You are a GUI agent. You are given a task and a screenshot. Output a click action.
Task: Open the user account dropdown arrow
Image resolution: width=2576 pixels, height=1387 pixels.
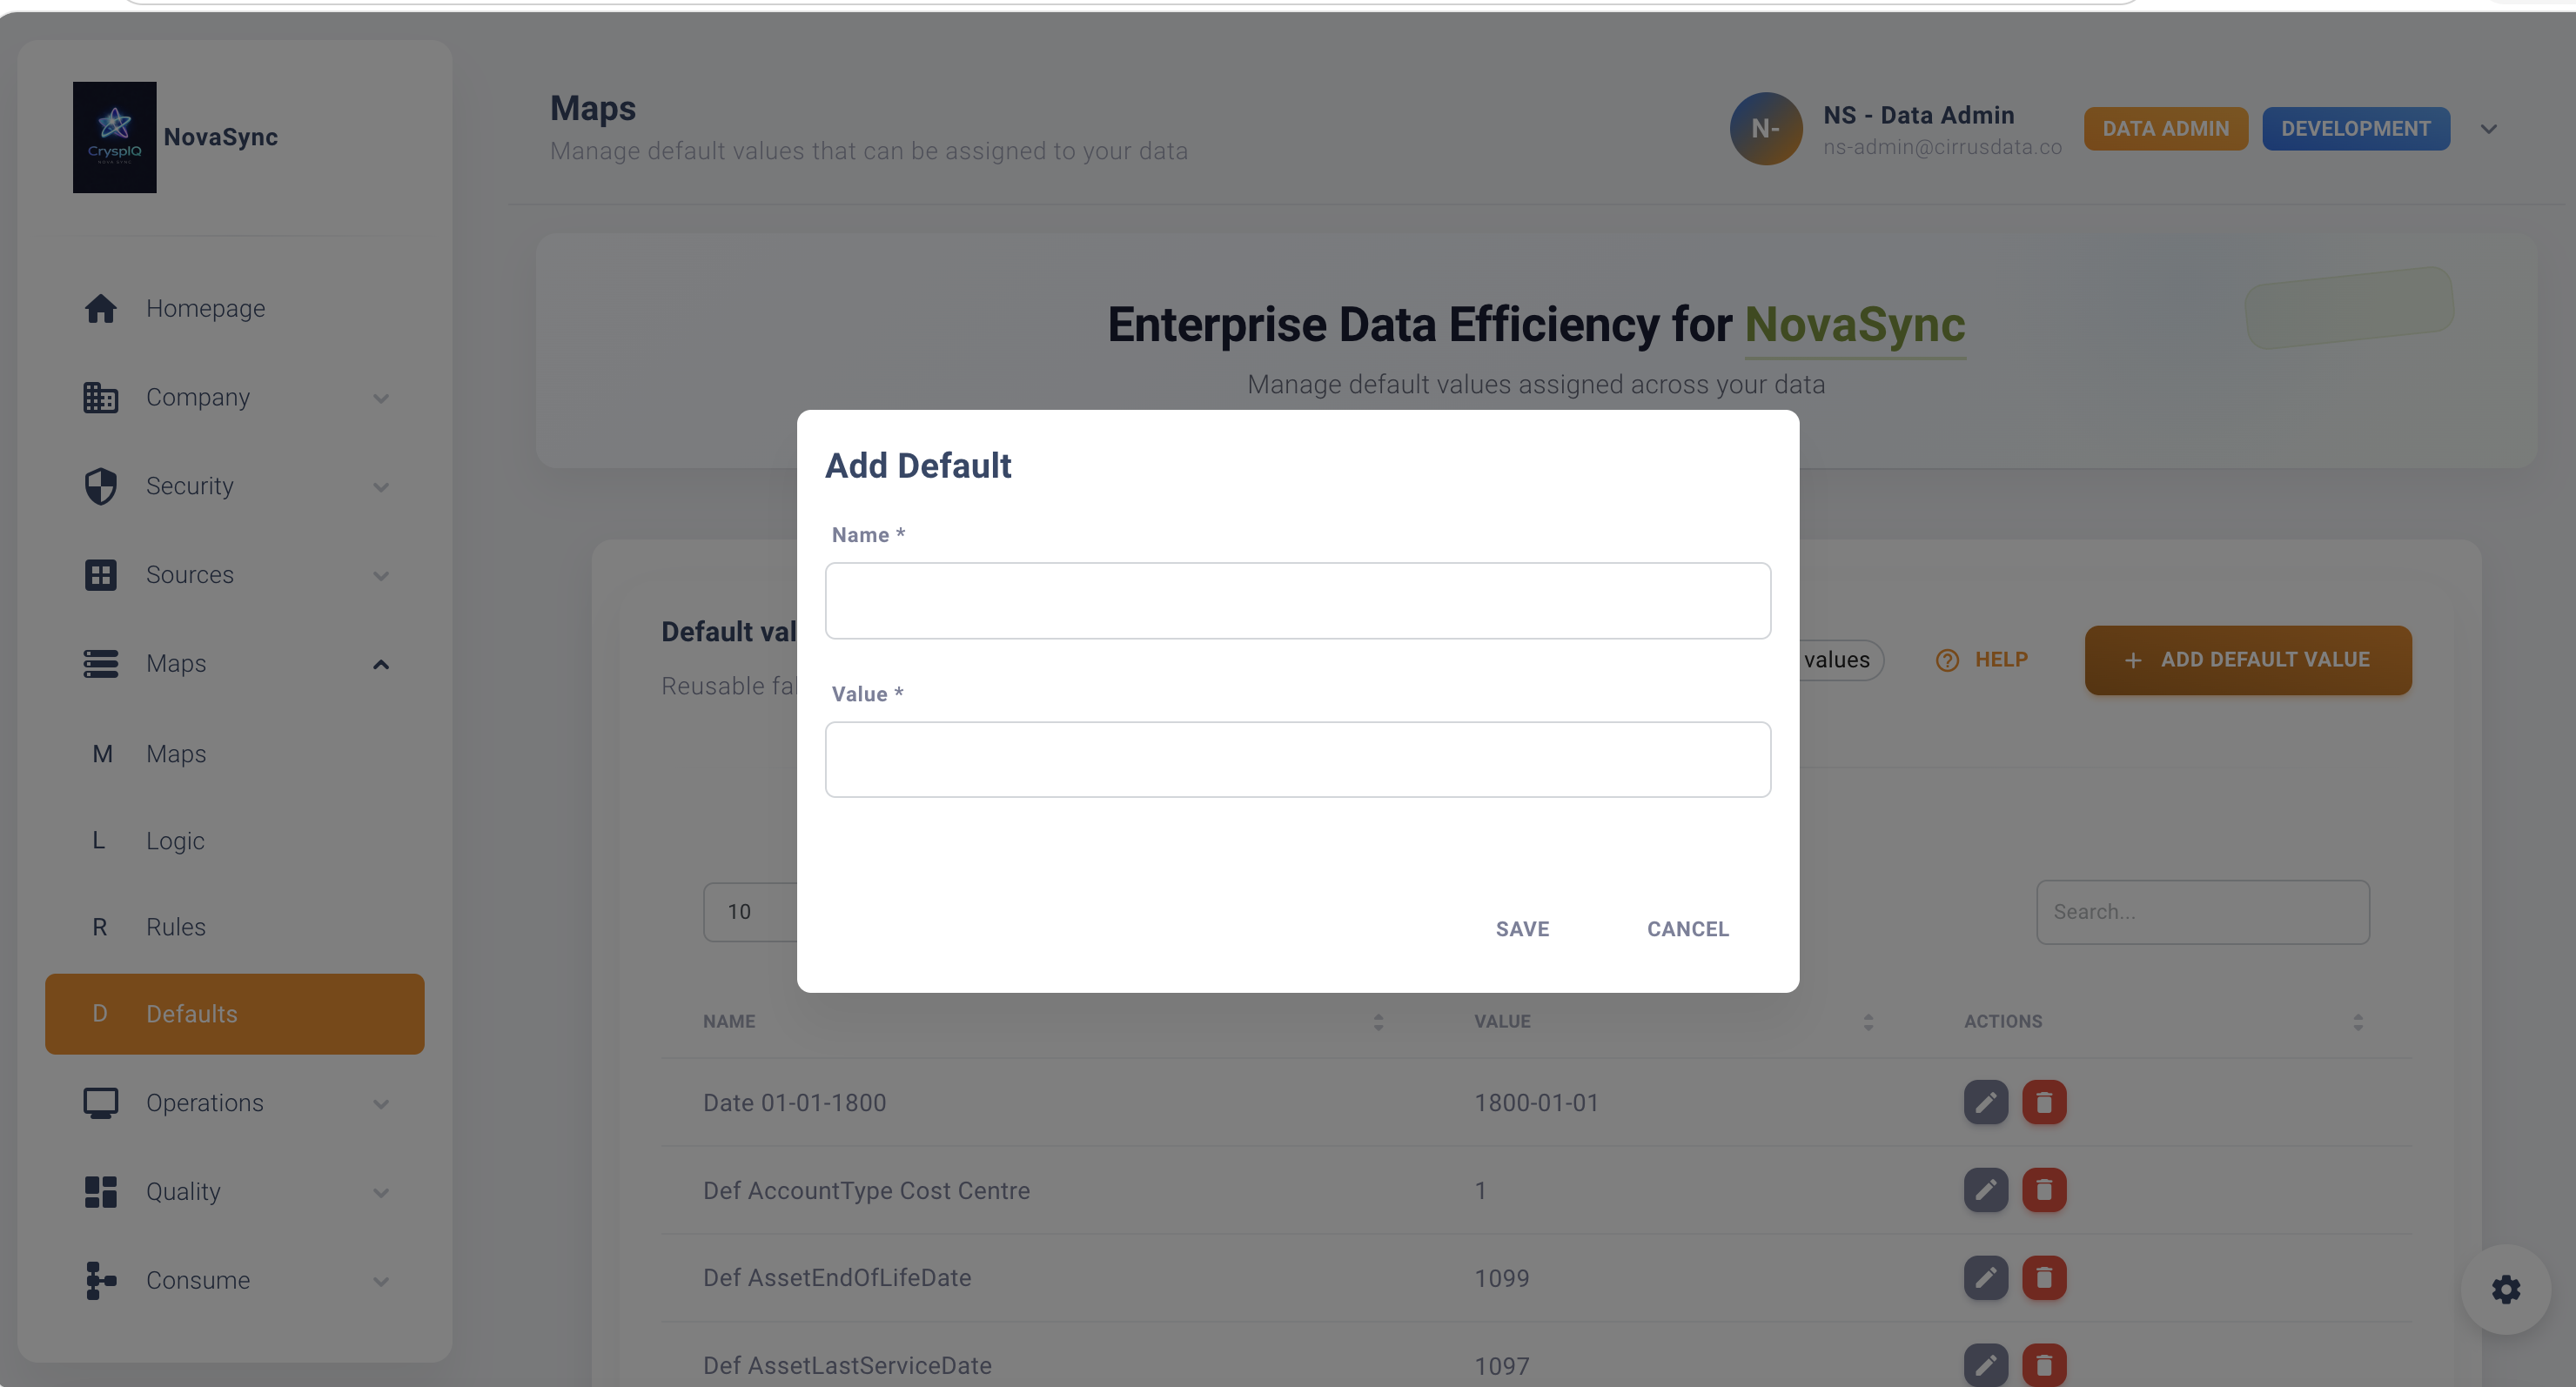click(2489, 129)
